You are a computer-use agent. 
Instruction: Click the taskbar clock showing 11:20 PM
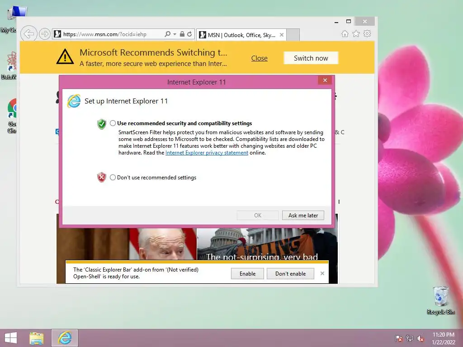[443, 338]
